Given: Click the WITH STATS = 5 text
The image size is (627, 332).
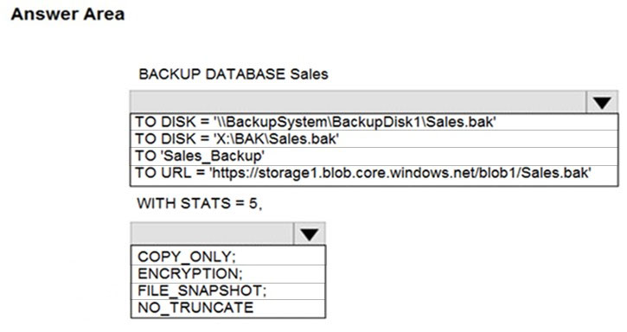Looking at the screenshot, I should click(x=200, y=203).
